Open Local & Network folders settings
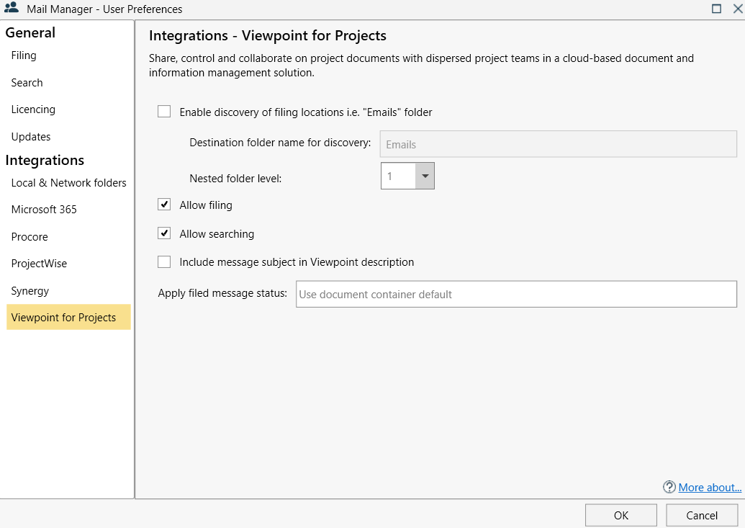 pos(68,182)
